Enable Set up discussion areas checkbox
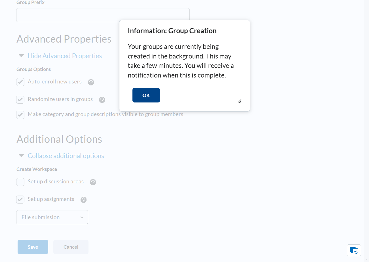Screen dimensions: 369x262 (20, 182)
